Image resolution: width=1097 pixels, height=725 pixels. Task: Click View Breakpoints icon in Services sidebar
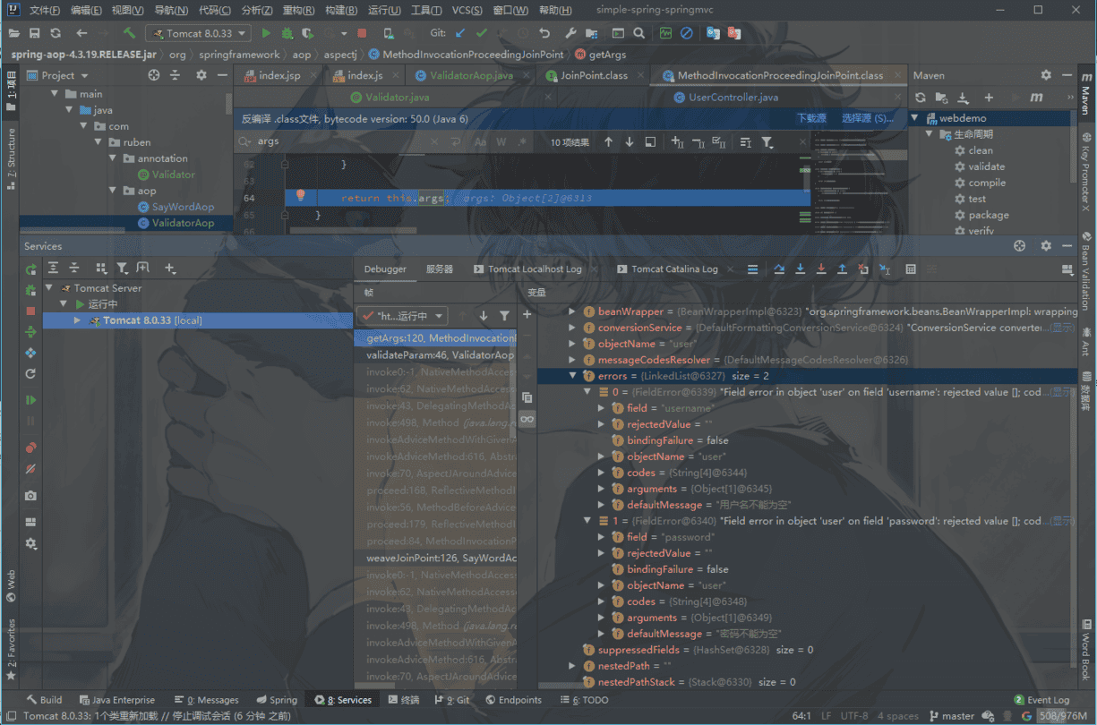(31, 448)
